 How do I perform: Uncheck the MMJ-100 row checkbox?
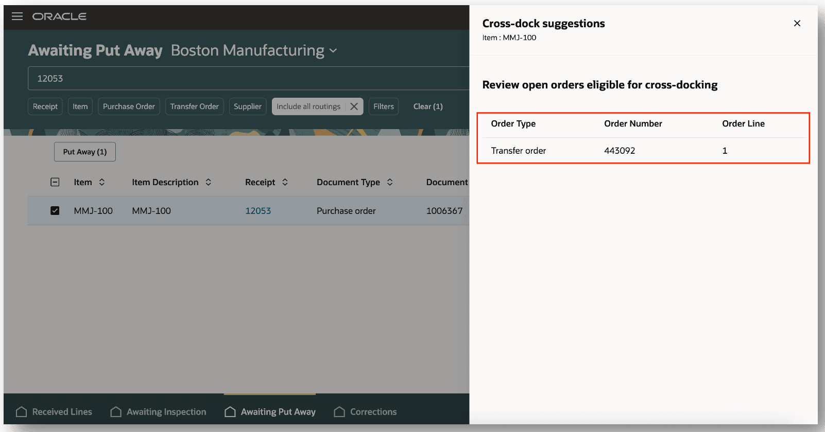pyautogui.click(x=55, y=211)
